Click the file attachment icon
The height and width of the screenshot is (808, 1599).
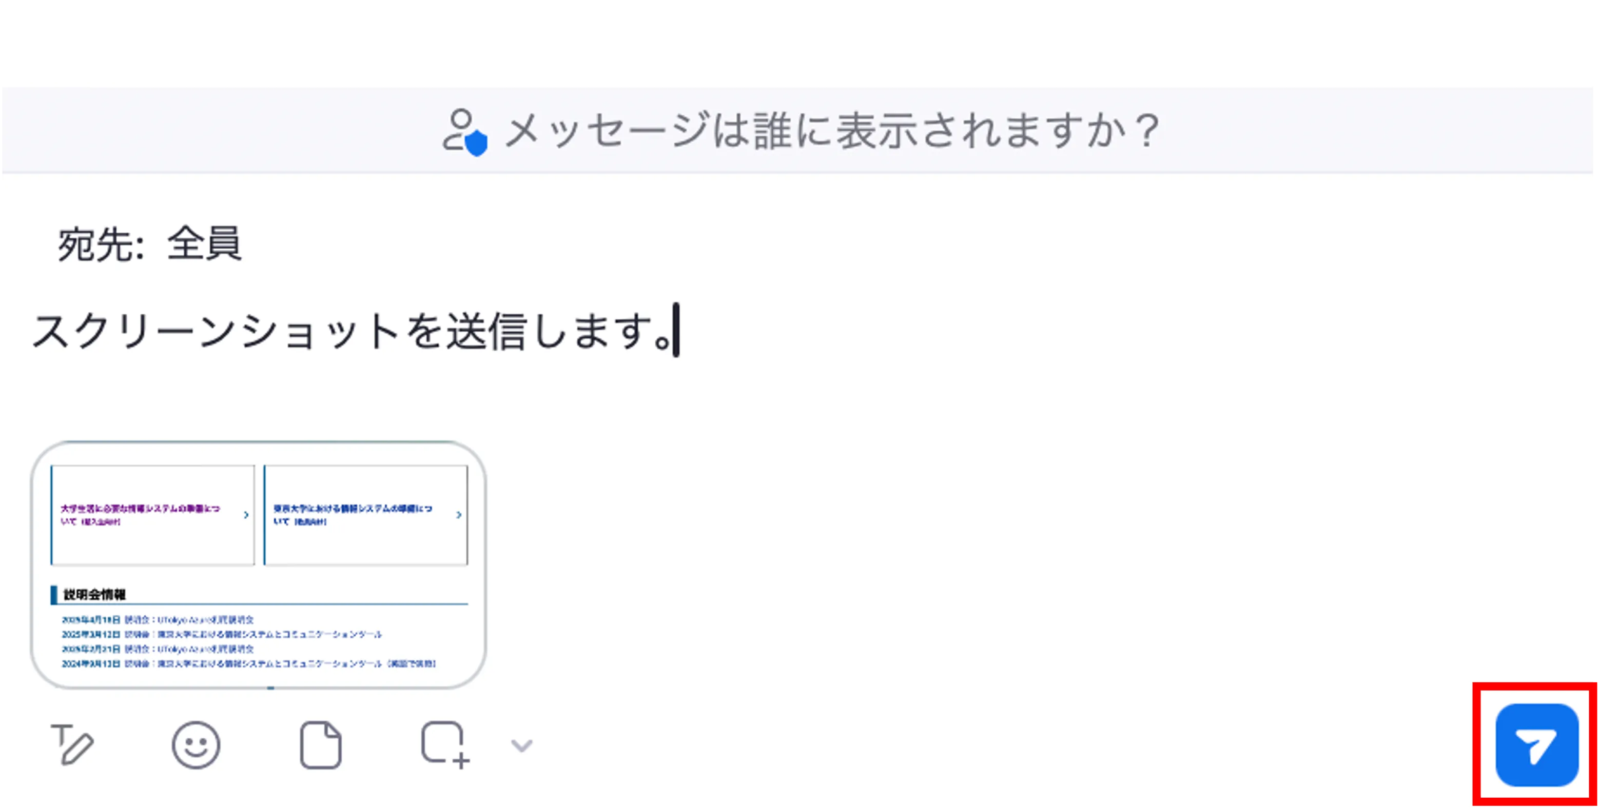click(320, 745)
